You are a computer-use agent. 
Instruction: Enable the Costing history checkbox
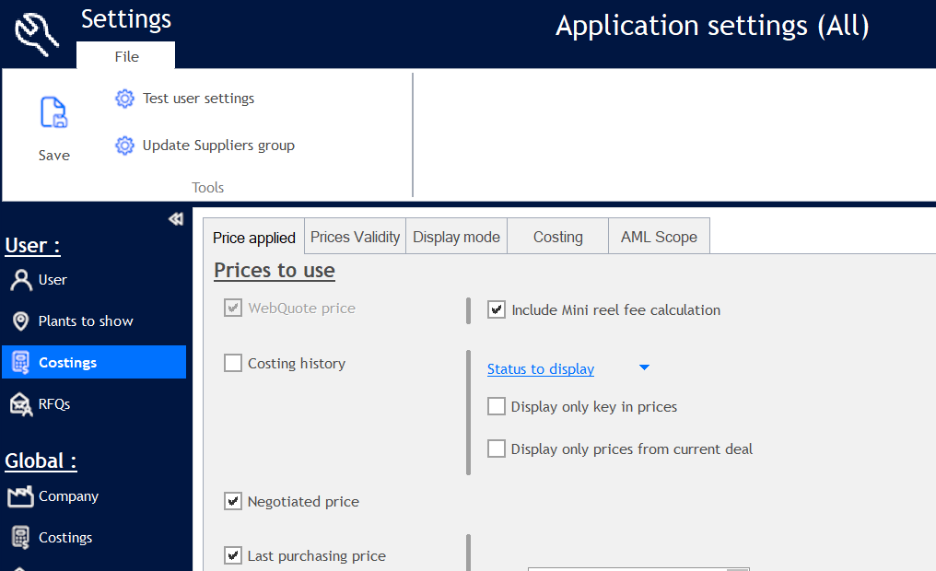pyautogui.click(x=233, y=364)
